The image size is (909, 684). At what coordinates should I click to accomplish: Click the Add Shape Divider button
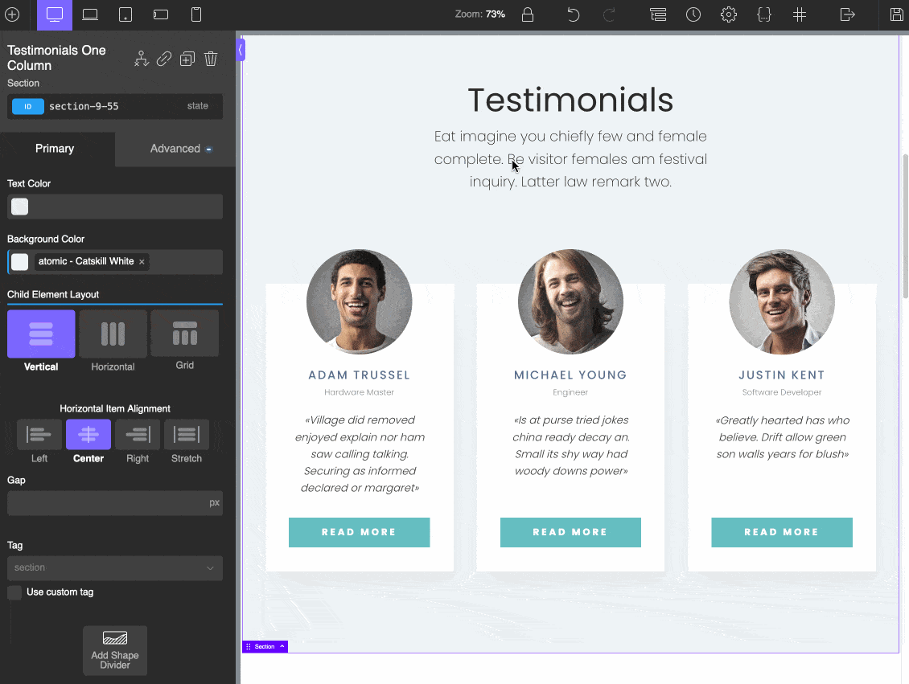[x=114, y=650]
